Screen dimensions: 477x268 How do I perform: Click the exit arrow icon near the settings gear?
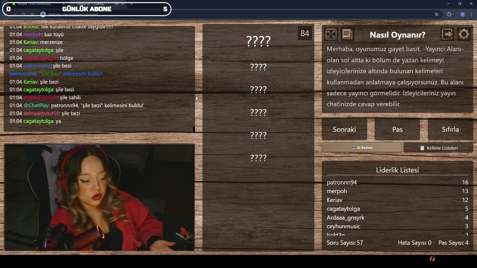point(447,34)
